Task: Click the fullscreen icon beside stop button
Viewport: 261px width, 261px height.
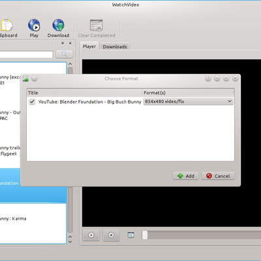Action: 130,235
